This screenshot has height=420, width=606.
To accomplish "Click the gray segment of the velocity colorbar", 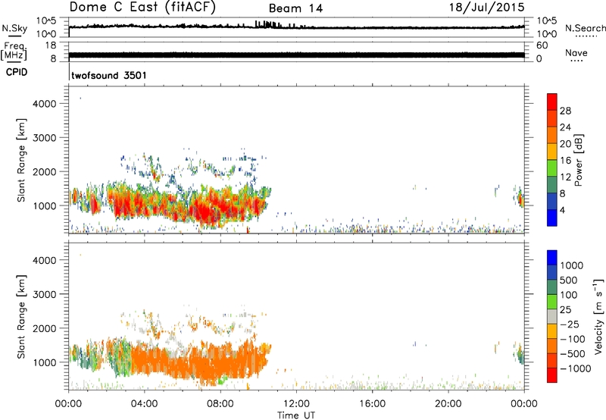I will [552, 316].
